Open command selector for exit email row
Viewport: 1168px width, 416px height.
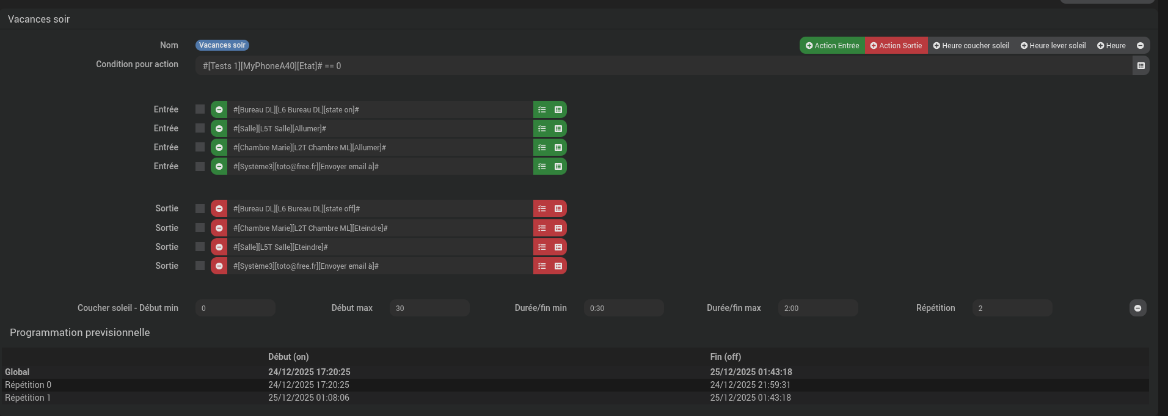pyautogui.click(x=558, y=266)
